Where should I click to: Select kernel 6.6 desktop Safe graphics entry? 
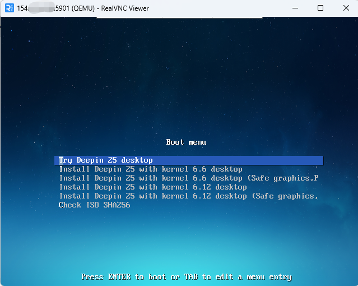tap(189, 178)
